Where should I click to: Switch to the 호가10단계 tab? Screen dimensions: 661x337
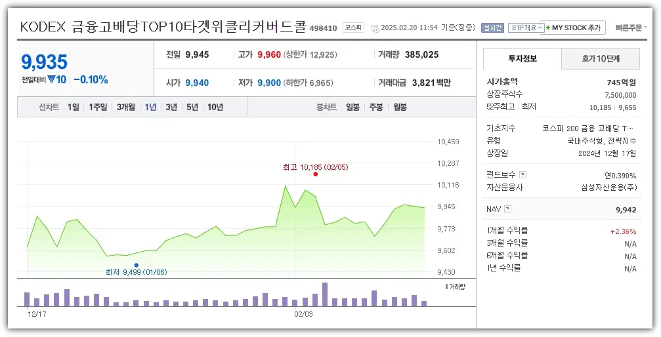point(601,58)
